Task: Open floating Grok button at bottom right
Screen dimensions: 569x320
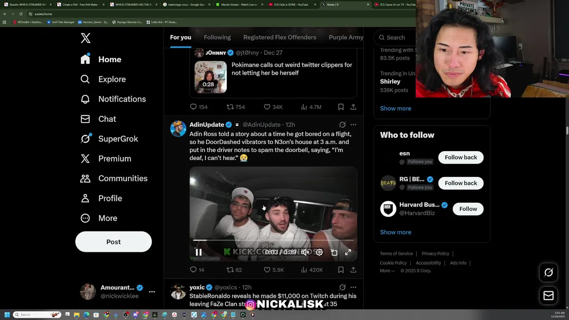Action: (549, 272)
